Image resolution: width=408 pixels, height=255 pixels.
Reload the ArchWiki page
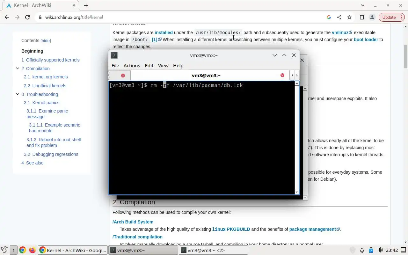27,17
